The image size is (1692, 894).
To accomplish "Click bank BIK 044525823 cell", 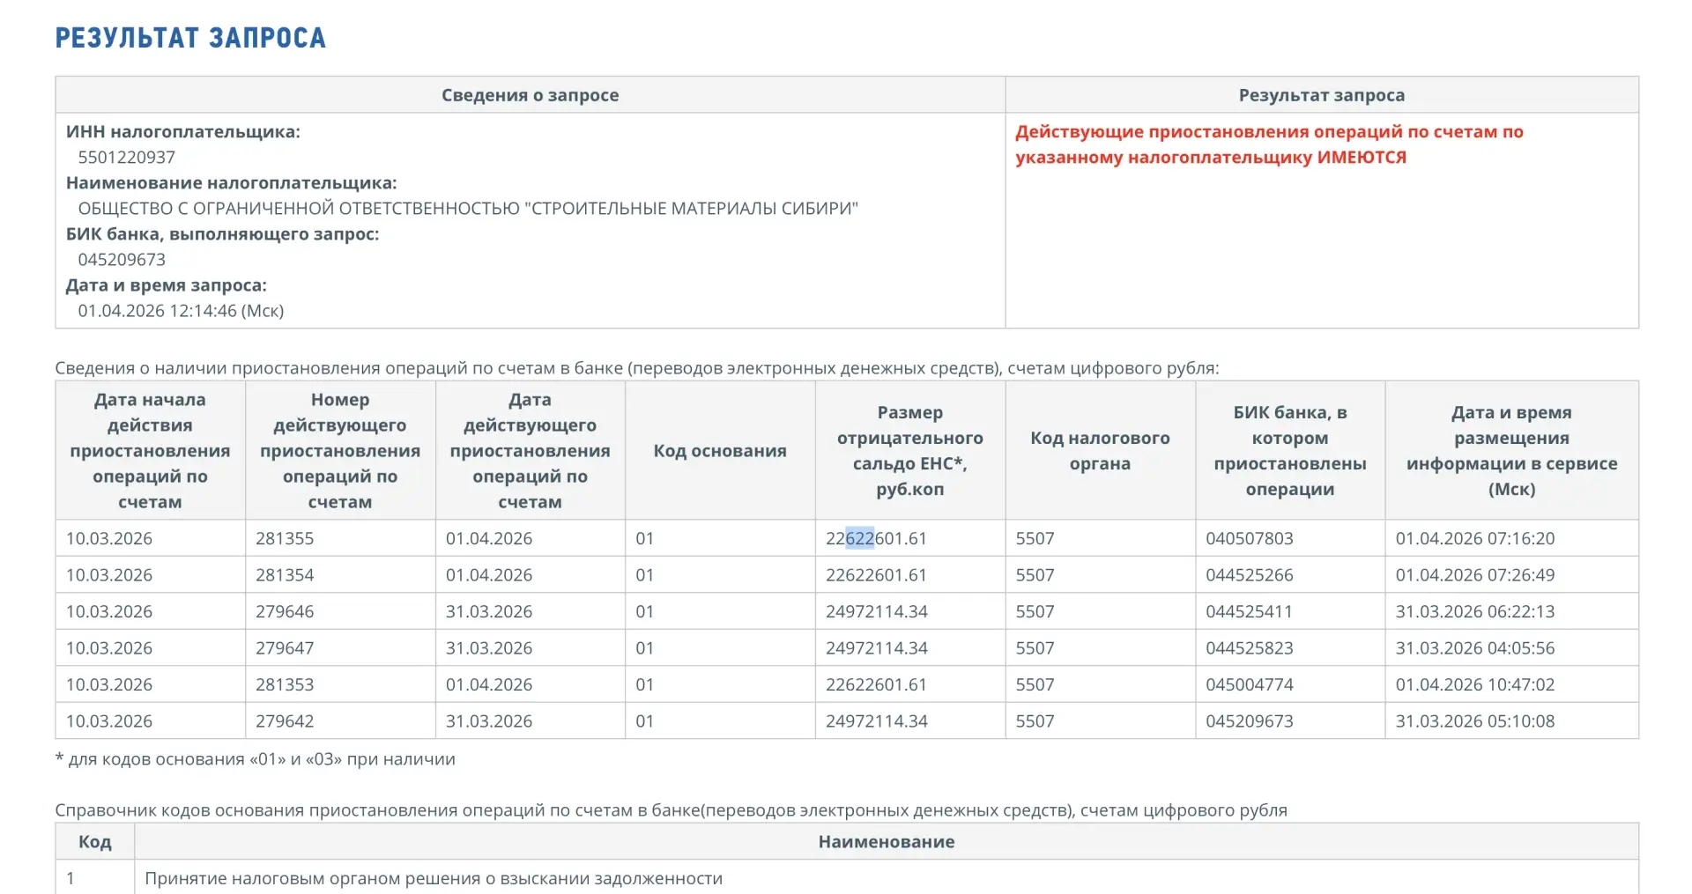I will pos(1249,648).
